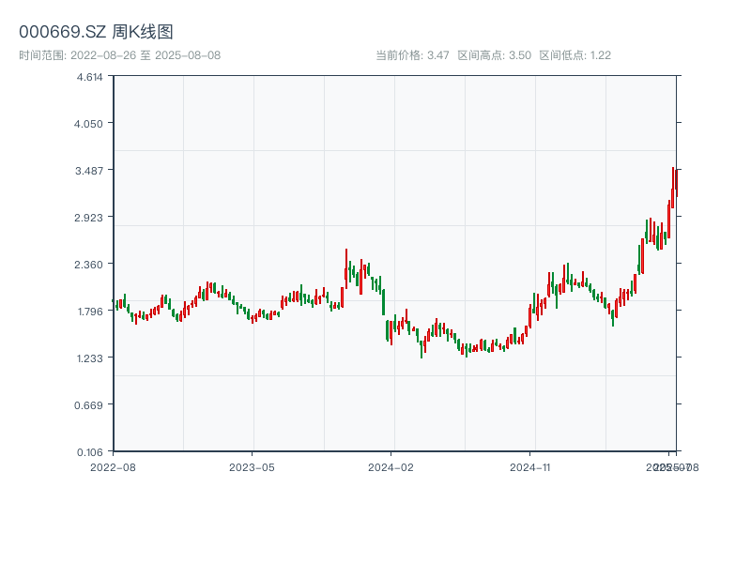The width and height of the screenshot is (751, 563).
Task: Click the 2022-08 x-axis date marker
Action: [x=113, y=466]
